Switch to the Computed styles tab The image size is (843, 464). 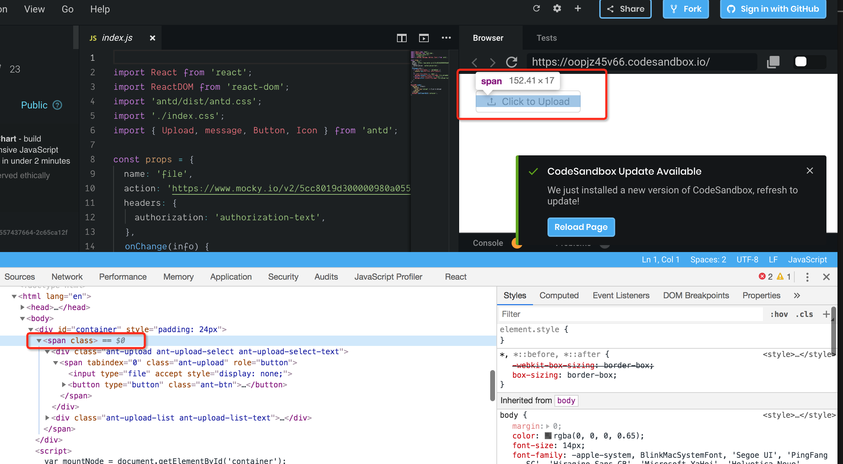click(x=559, y=296)
